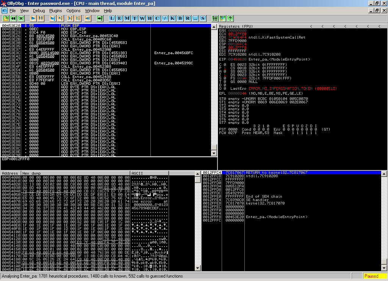Click the Address column header in dump
The width and height of the screenshot is (388, 281).
pyautogui.click(x=11, y=173)
